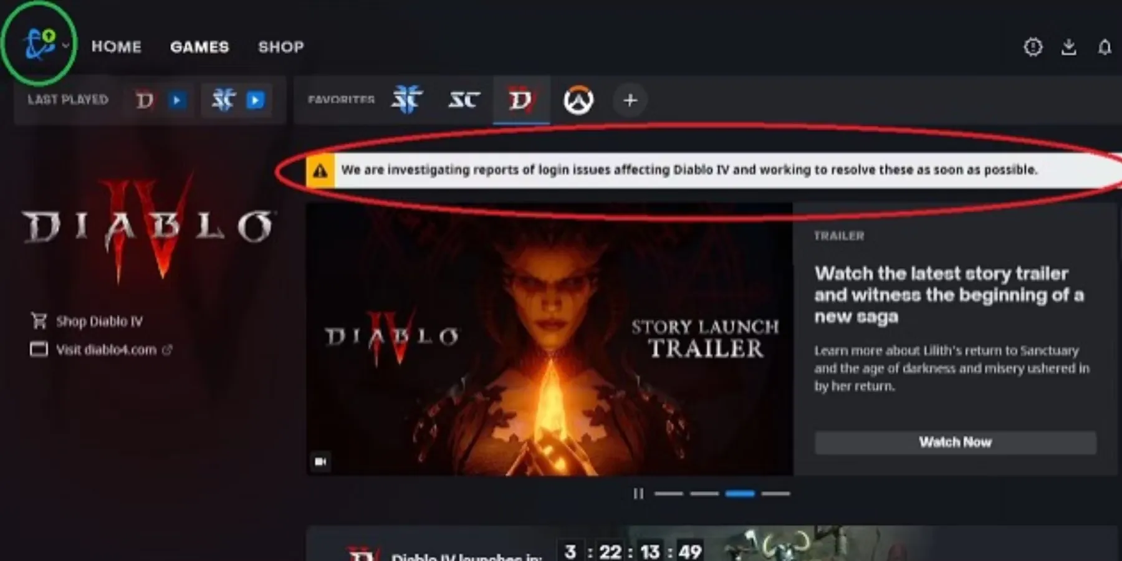The height and width of the screenshot is (561, 1122).
Task: Select Diablo icon in Last Played
Action: [x=145, y=100]
